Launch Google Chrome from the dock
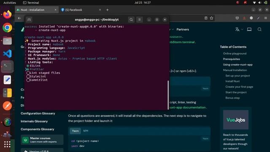The width and height of the screenshot is (270, 152). coord(7,27)
